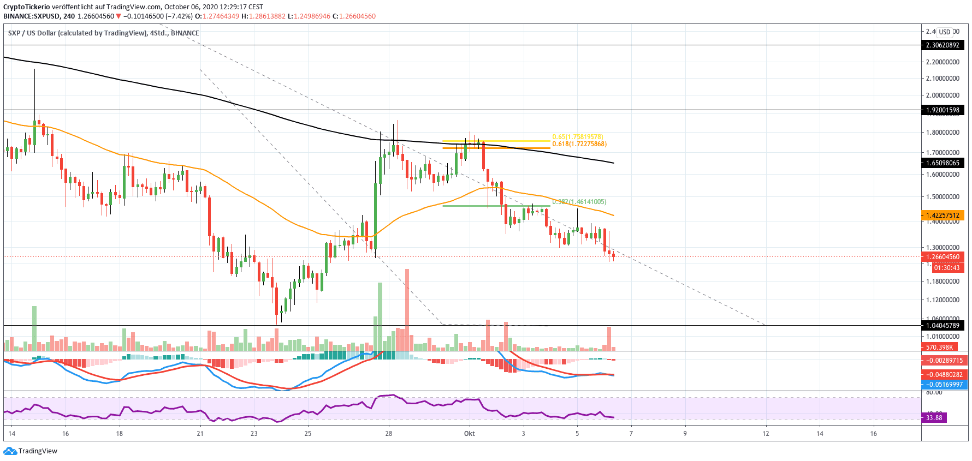This screenshot has height=461, width=972.
Task: Click the opening price value O:1.27464349
Action: pyautogui.click(x=217, y=16)
